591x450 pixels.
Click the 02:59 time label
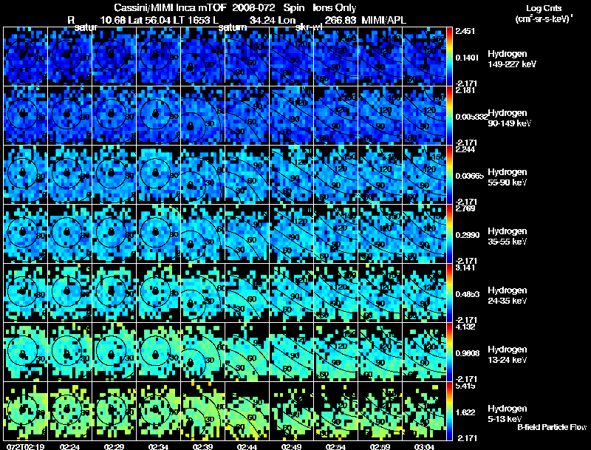(380, 446)
